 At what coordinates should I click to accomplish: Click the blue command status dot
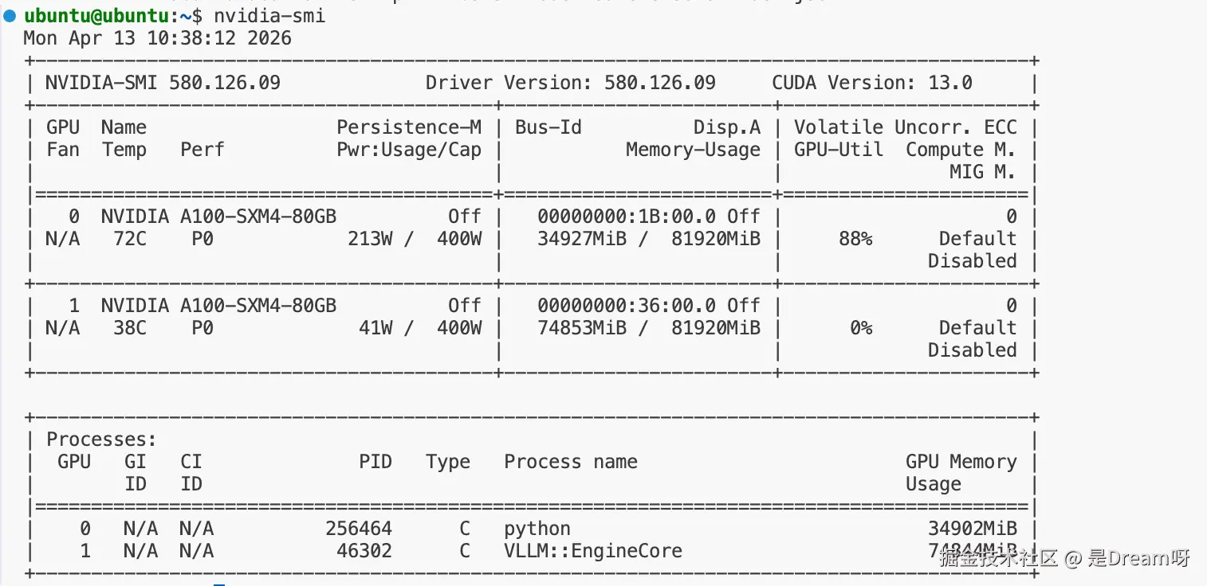click(x=10, y=16)
